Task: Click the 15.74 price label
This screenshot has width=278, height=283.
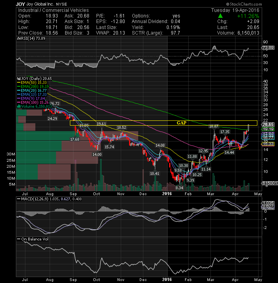Action: click(109, 147)
